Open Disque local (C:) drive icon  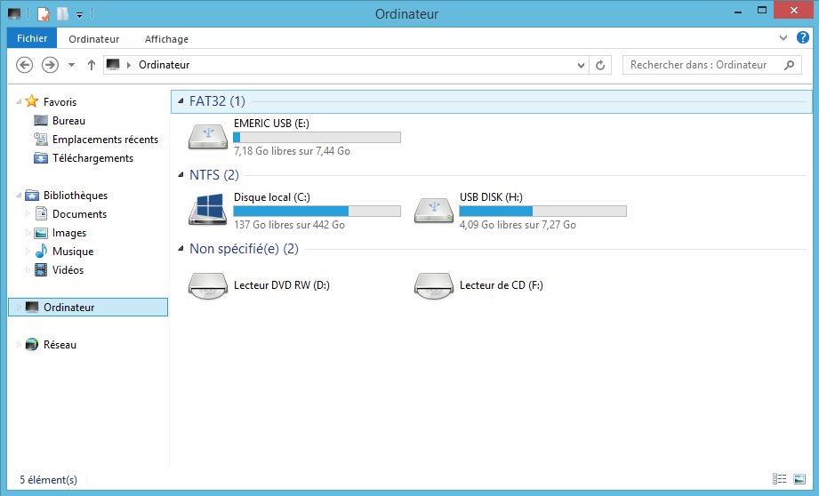point(208,211)
